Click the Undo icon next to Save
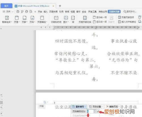Image resolution: width=142 pixels, height=117 pixels. pyautogui.click(x=22, y=12)
